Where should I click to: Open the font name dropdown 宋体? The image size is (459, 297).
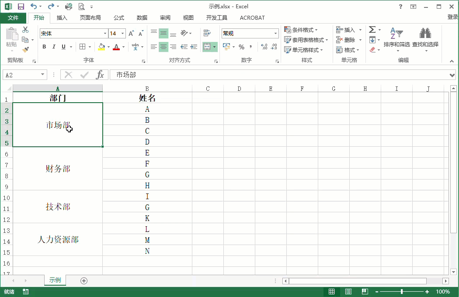pyautogui.click(x=105, y=33)
